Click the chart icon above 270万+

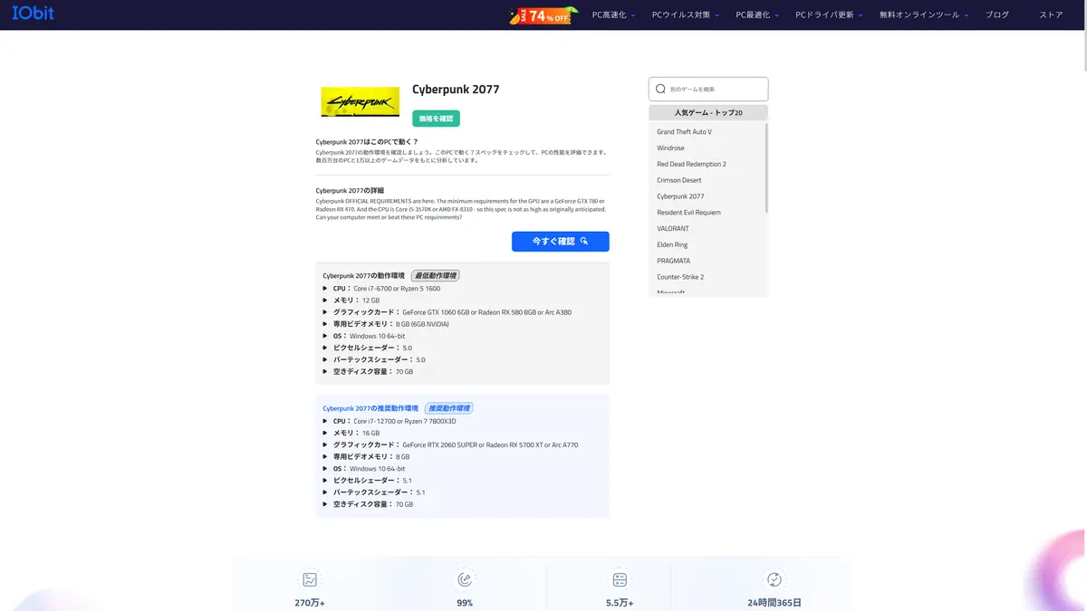click(310, 579)
